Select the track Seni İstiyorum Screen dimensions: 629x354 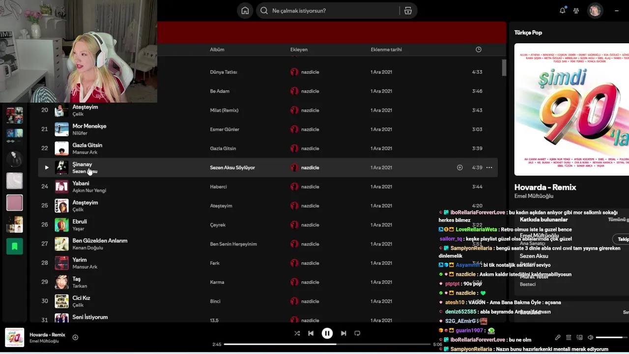tap(90, 317)
